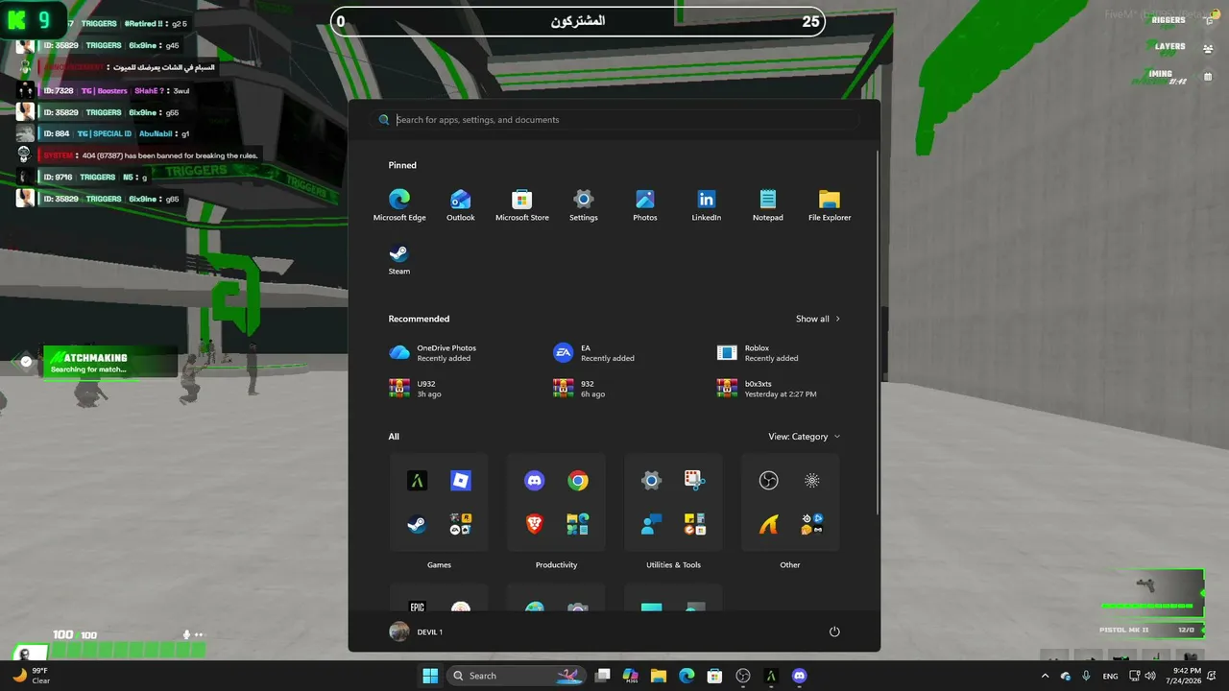Open the 932 archive from Recommended
Viewport: 1229px width, 691px height.
point(579,389)
